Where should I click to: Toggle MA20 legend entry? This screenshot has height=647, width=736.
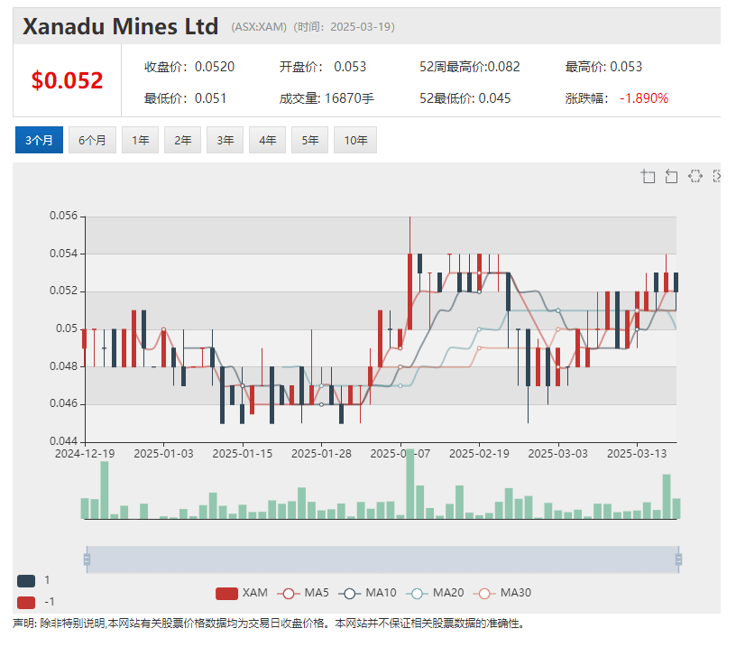point(435,593)
